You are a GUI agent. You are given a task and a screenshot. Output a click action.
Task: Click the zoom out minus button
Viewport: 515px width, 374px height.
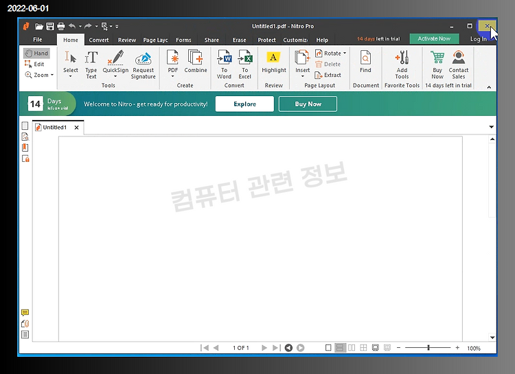(x=398, y=347)
